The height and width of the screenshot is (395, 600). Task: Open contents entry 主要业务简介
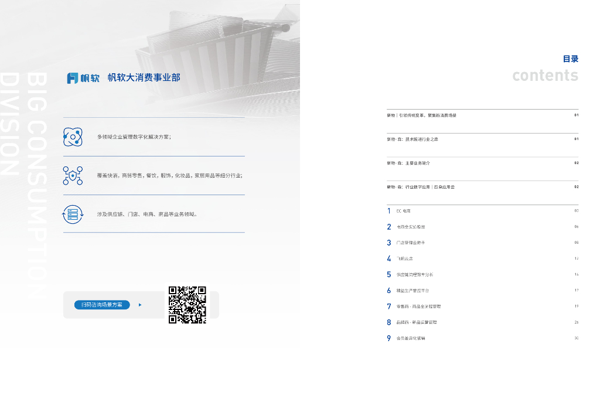(x=483, y=163)
